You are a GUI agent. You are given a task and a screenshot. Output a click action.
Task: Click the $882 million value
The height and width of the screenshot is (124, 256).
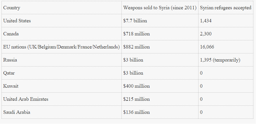(136, 47)
